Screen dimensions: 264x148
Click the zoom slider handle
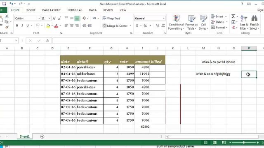pyautogui.click(x=244, y=143)
